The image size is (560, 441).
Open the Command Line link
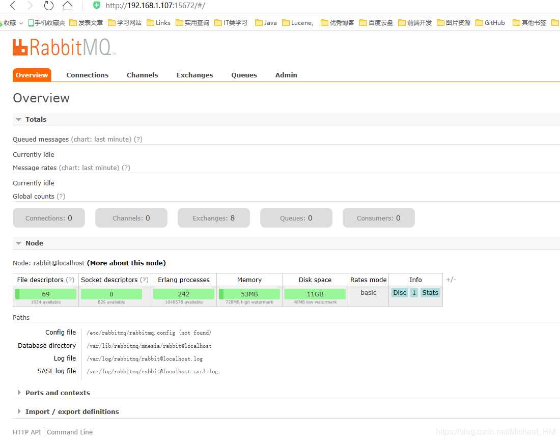tap(70, 432)
